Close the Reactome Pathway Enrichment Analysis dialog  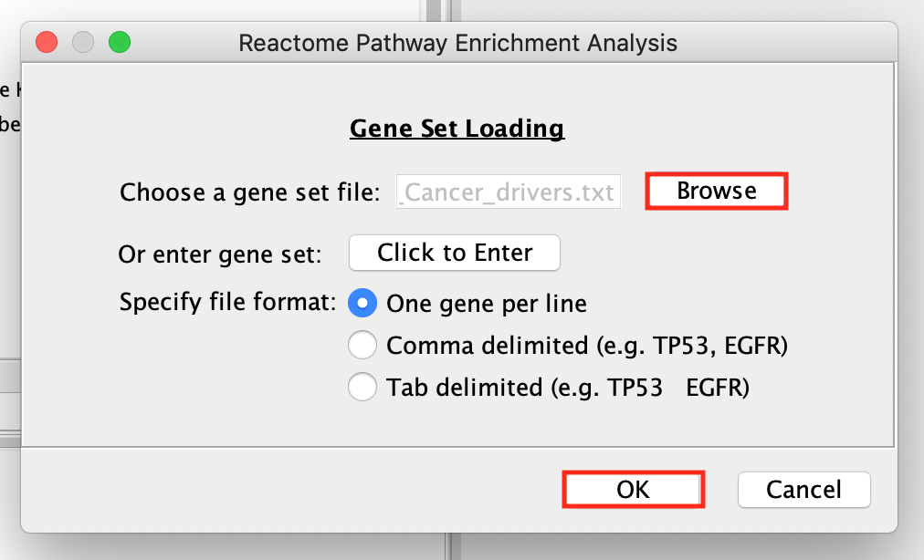point(47,42)
